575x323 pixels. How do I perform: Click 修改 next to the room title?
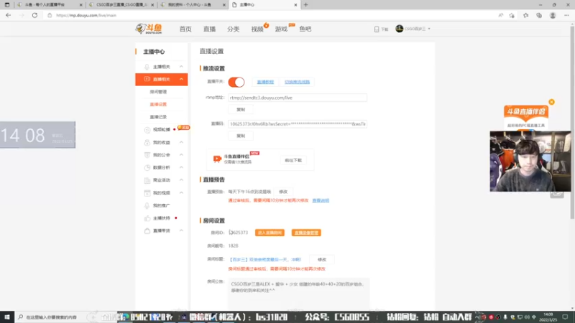(321, 260)
